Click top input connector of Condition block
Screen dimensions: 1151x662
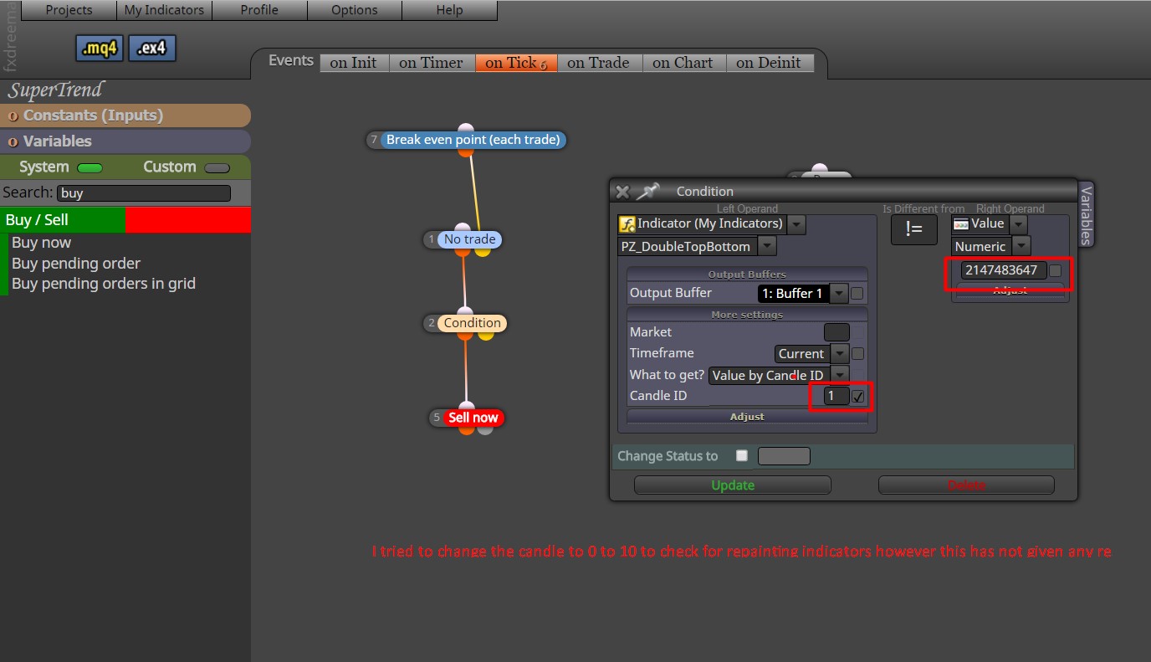[x=465, y=312]
